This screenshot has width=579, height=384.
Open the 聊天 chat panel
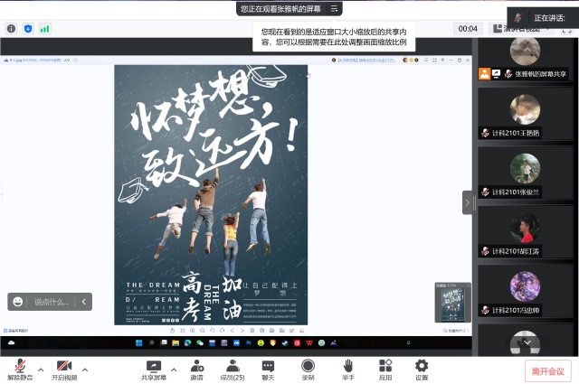coord(268,370)
